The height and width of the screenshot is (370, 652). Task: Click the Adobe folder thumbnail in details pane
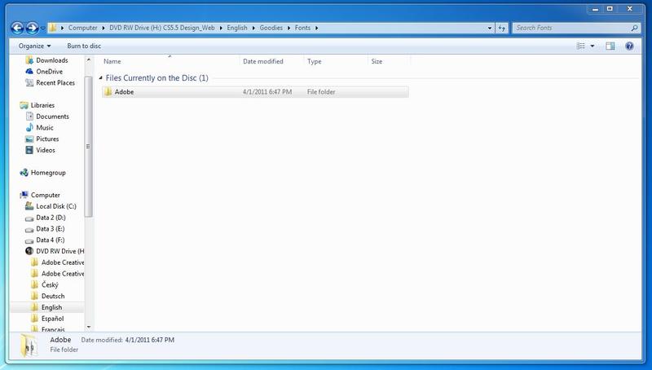click(x=29, y=346)
